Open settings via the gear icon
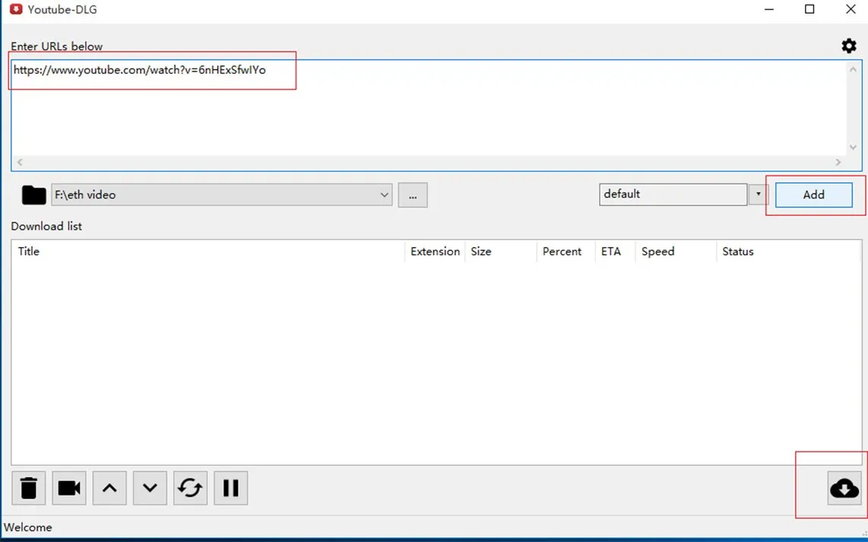This screenshot has width=868, height=542. pos(849,46)
